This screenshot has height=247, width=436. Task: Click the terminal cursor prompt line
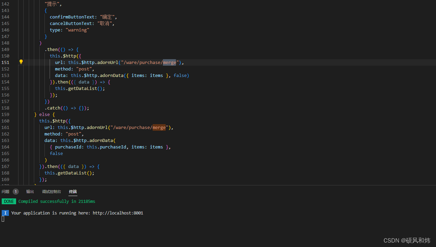(x=3, y=219)
